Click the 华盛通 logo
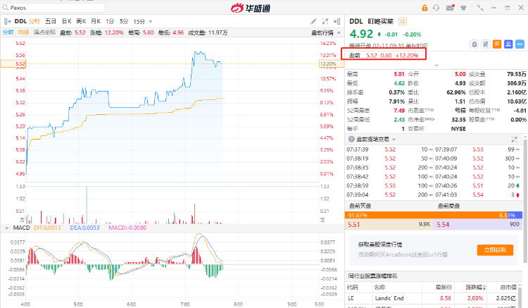528x308 pixels. [251, 8]
